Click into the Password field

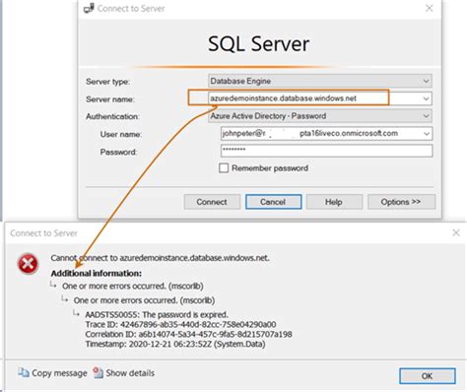click(327, 151)
